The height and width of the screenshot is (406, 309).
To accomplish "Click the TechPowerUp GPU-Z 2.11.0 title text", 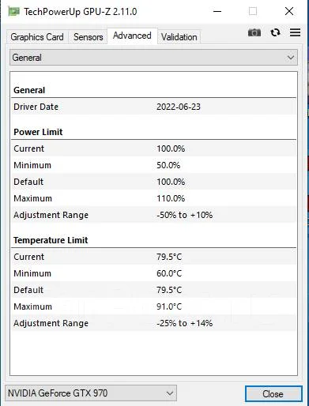I will pyautogui.click(x=81, y=12).
